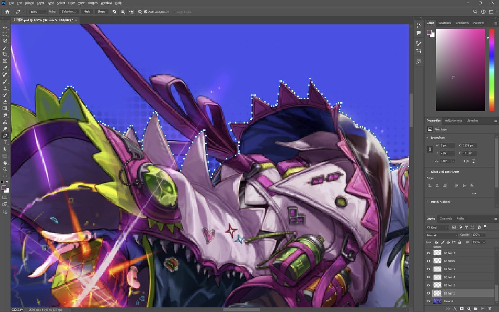
Task: Select the Horizontal Type tool
Action: tap(5, 142)
